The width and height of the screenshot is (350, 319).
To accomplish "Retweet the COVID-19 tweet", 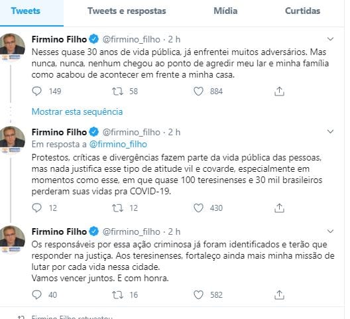I will [117, 208].
